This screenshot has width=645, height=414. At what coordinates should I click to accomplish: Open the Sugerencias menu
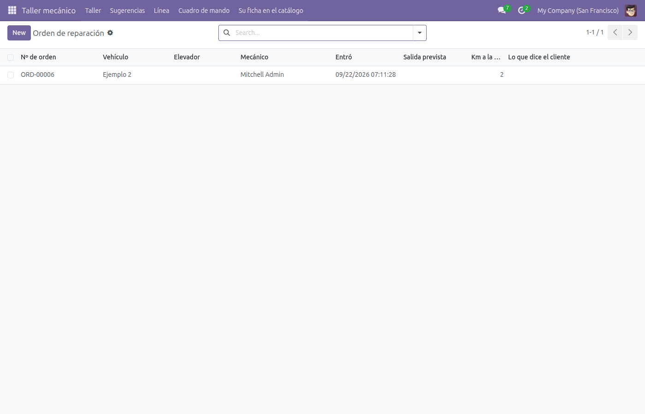127,11
